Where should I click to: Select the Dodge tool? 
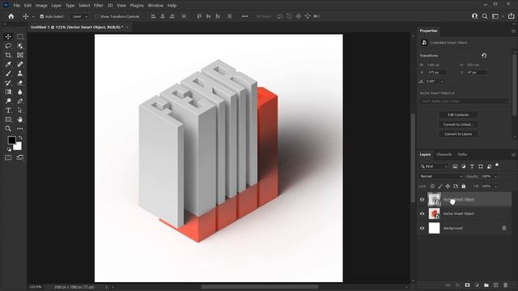coord(8,101)
